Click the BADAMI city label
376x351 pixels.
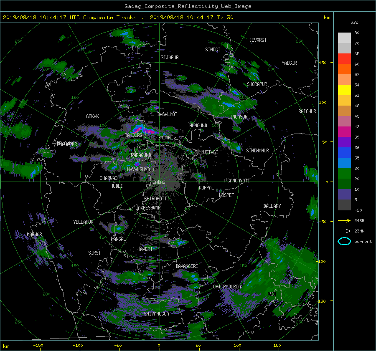(165, 138)
